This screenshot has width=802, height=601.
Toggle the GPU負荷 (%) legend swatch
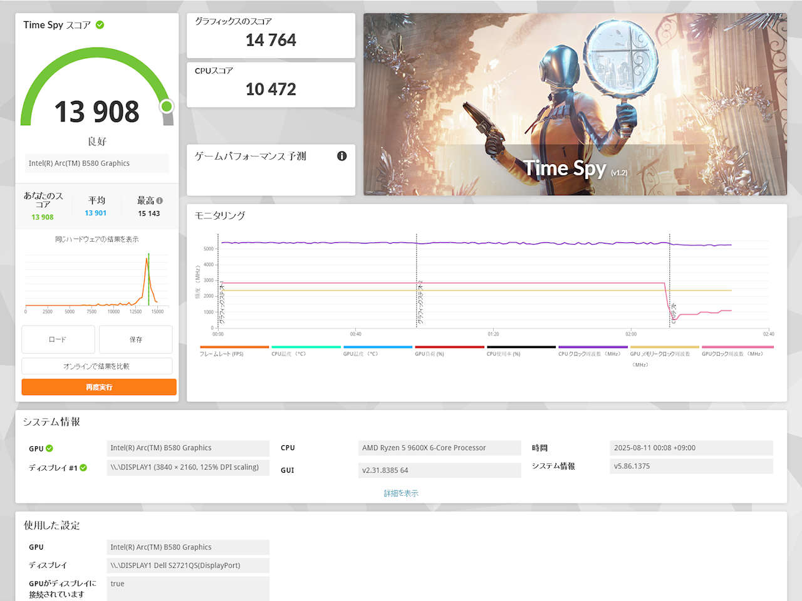(449, 347)
